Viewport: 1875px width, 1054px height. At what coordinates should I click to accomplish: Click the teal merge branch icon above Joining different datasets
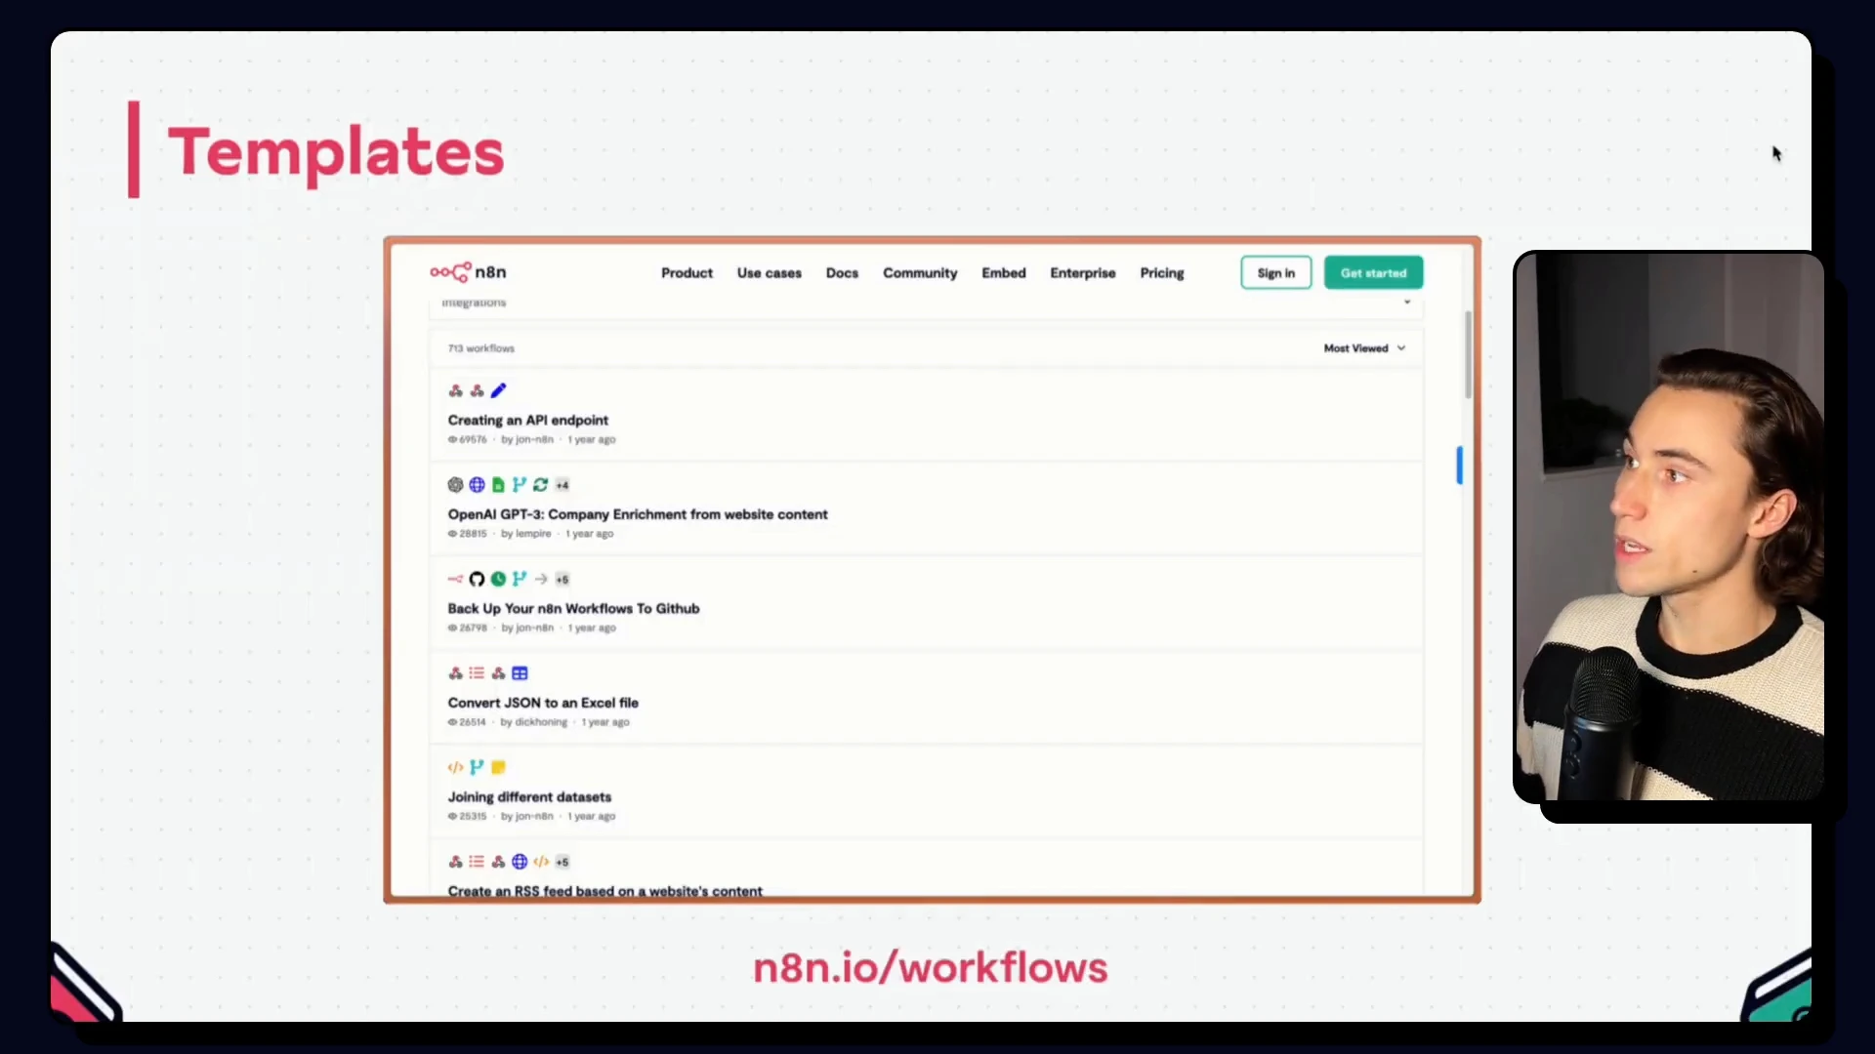pos(477,767)
